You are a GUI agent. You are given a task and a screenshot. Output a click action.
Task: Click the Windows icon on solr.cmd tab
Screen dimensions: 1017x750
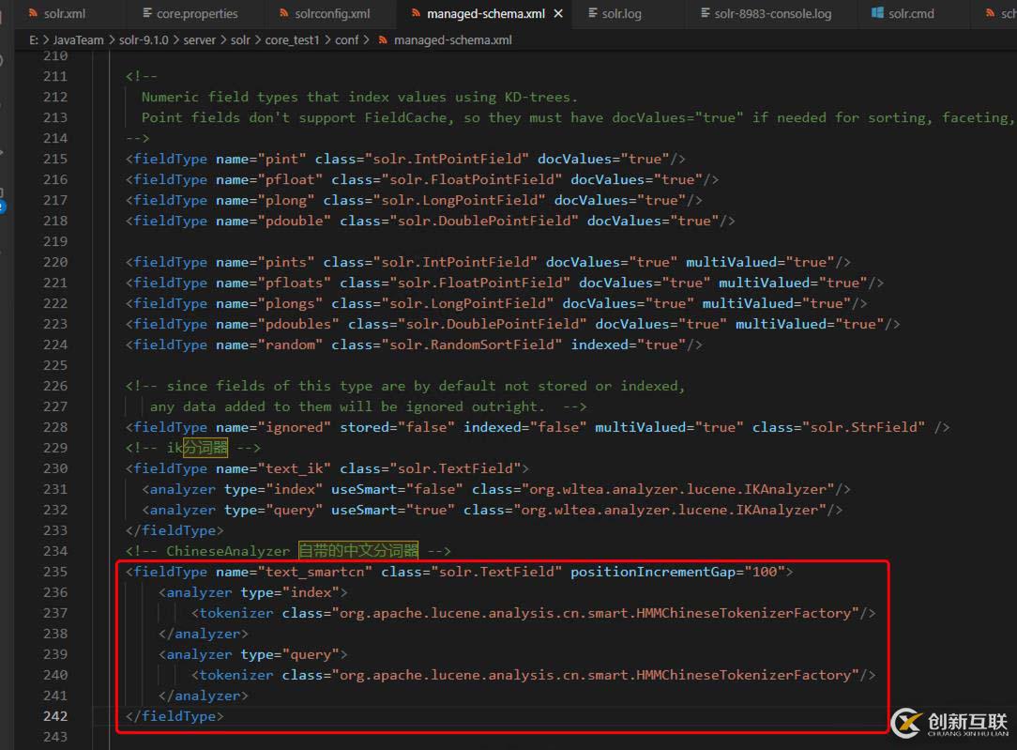(877, 14)
